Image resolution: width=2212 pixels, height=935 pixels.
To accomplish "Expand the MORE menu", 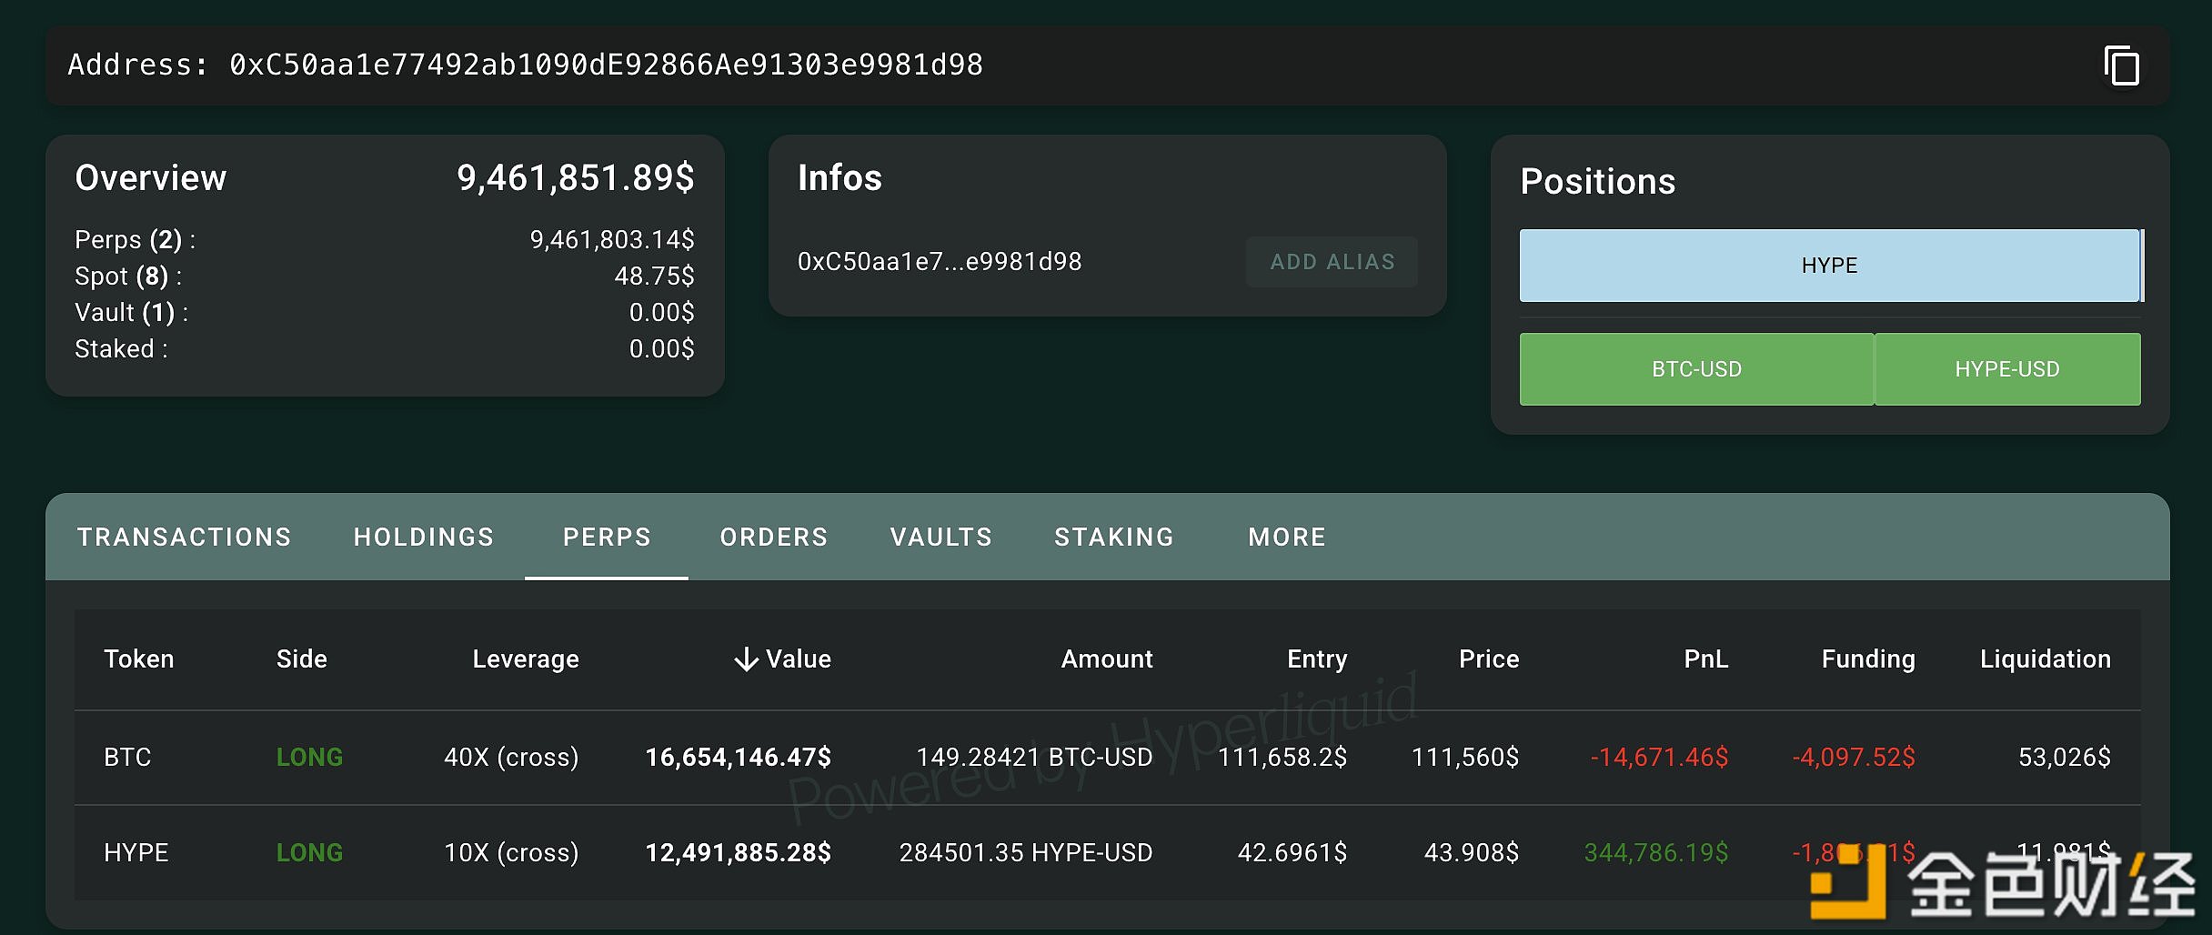I will tap(1287, 538).
